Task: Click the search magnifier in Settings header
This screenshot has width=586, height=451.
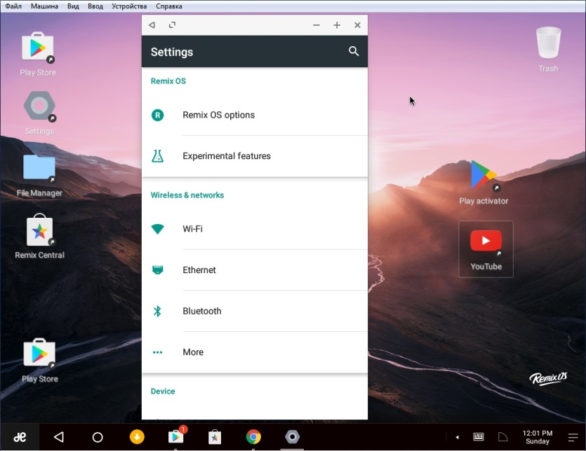Action: point(354,51)
